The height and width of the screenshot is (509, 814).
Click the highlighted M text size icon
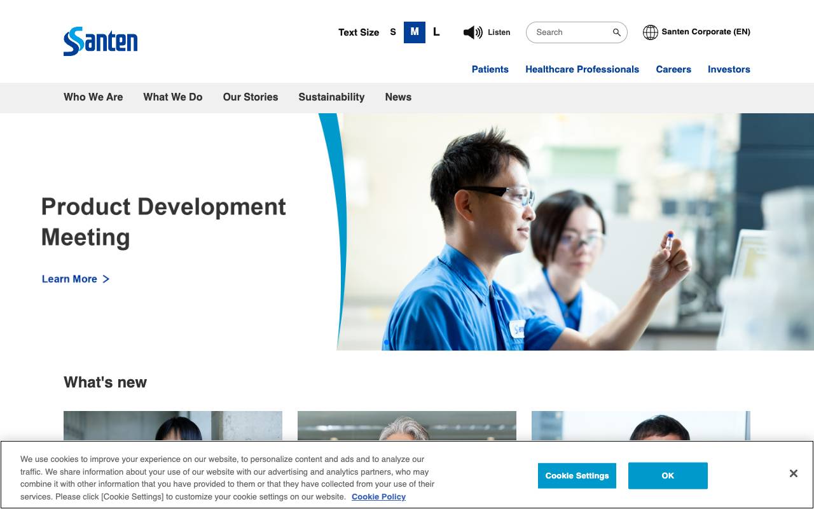pyautogui.click(x=414, y=32)
